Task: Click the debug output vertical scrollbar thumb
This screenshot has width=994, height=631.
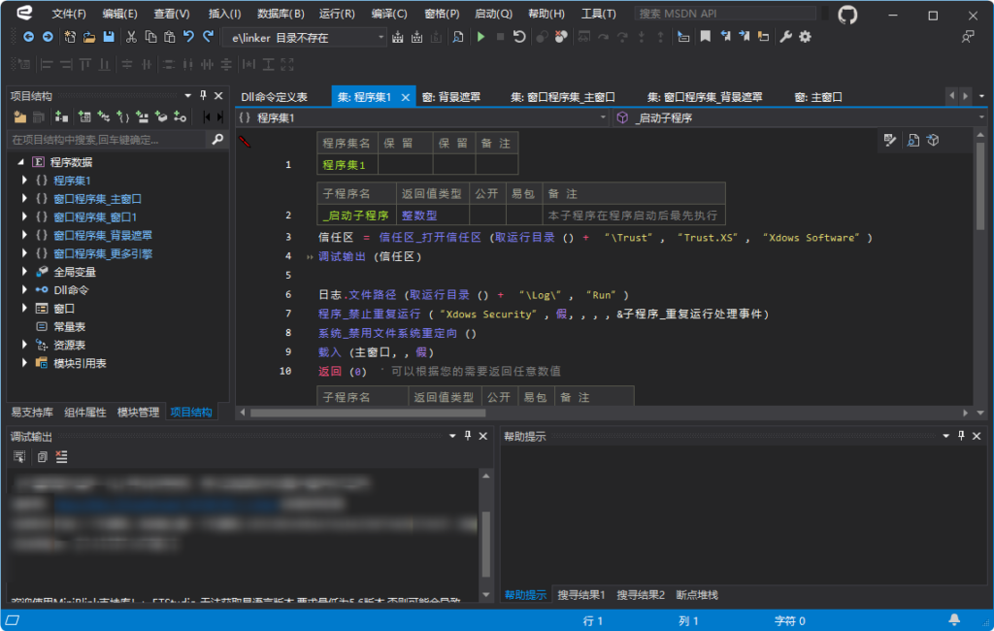Action: coord(486,545)
